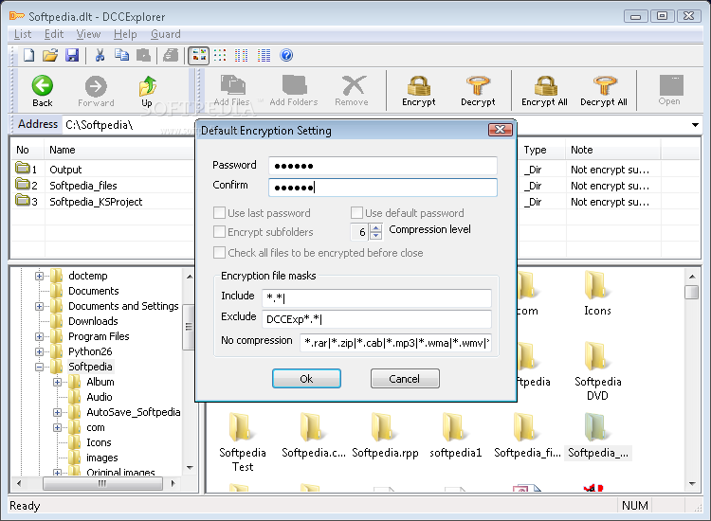Sort list by Note column header
Screen dimensions: 711x521
(x=613, y=150)
